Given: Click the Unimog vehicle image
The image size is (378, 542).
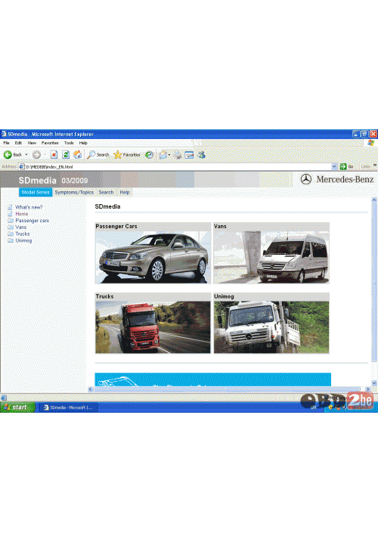Looking at the screenshot, I should coord(271,327).
